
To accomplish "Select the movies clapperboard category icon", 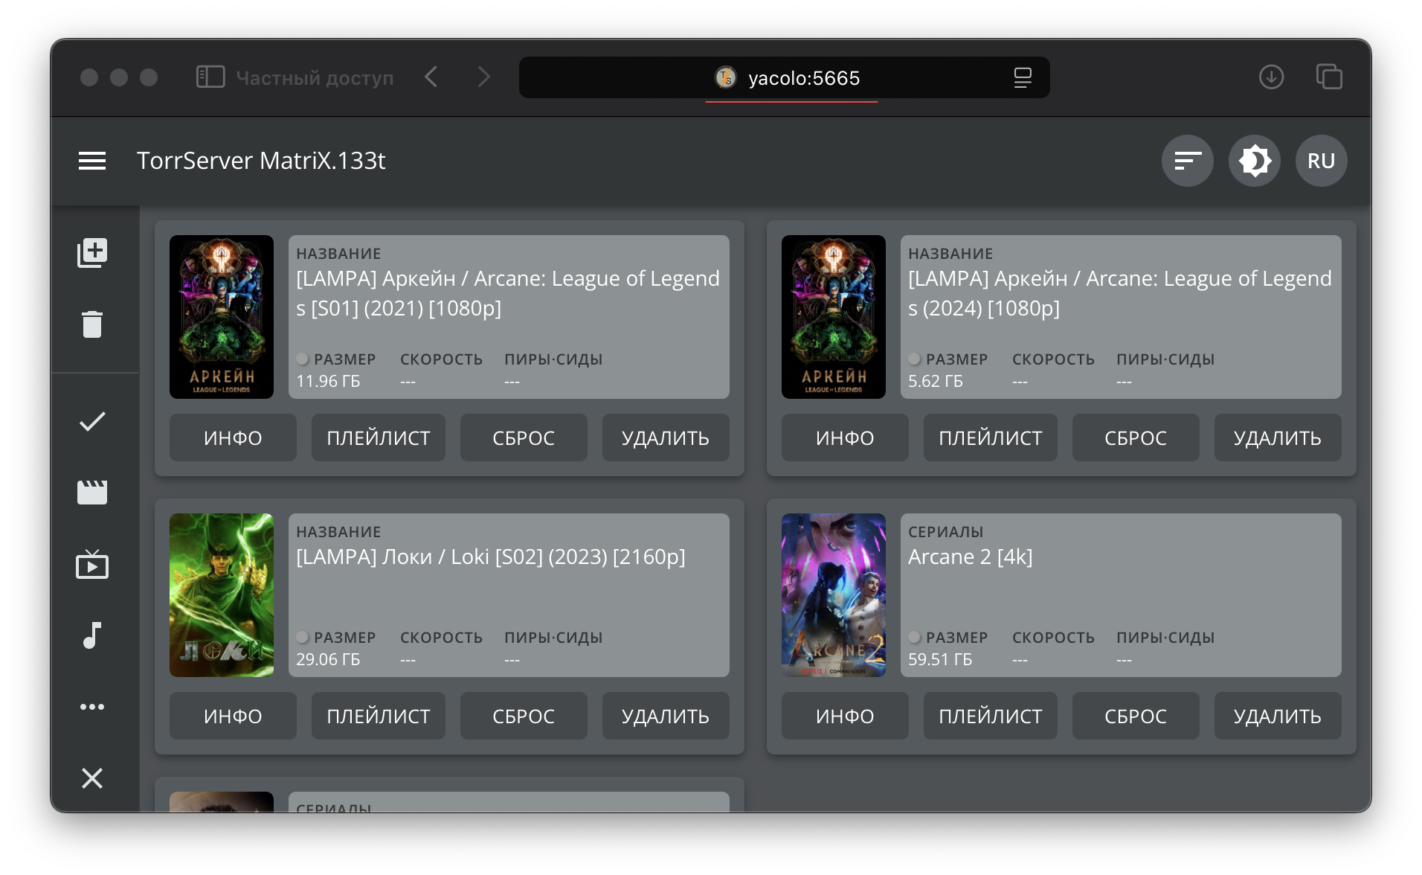I will tap(92, 492).
